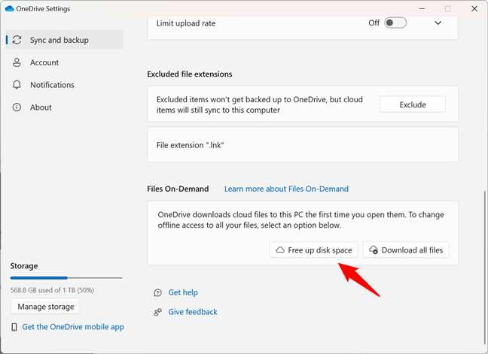Click the About info icon
The image size is (488, 354).
[x=17, y=107]
